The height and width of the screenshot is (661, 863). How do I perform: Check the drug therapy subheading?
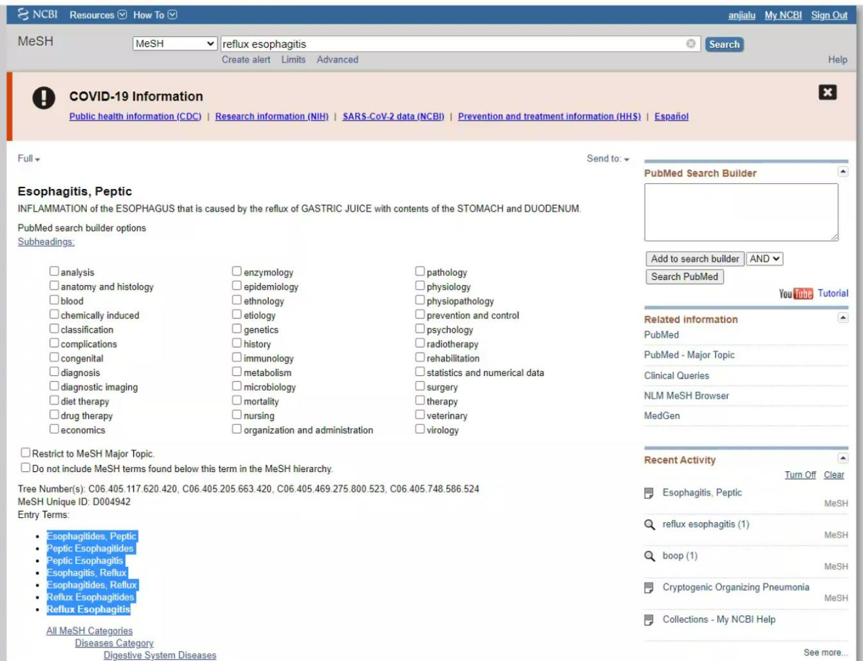tap(54, 415)
